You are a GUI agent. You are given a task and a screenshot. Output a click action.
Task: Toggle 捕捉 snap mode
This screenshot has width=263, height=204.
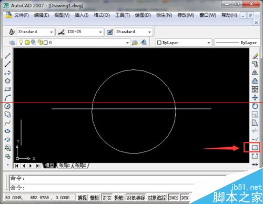(82, 198)
